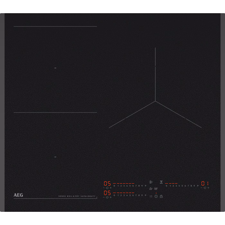Tap timer clock icon under right display
Viewport: 225px width, 225px height.
pos(205,188)
